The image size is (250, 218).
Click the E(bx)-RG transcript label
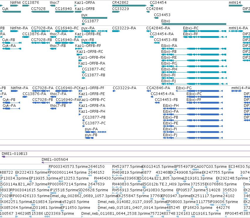[169, 63]
